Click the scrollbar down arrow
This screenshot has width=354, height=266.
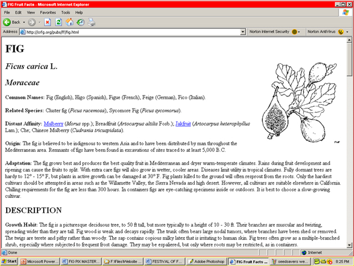(x=349, y=245)
